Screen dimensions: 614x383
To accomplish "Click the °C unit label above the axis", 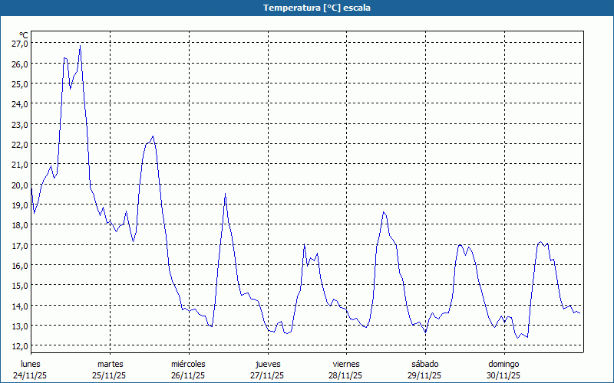I will tap(23, 34).
